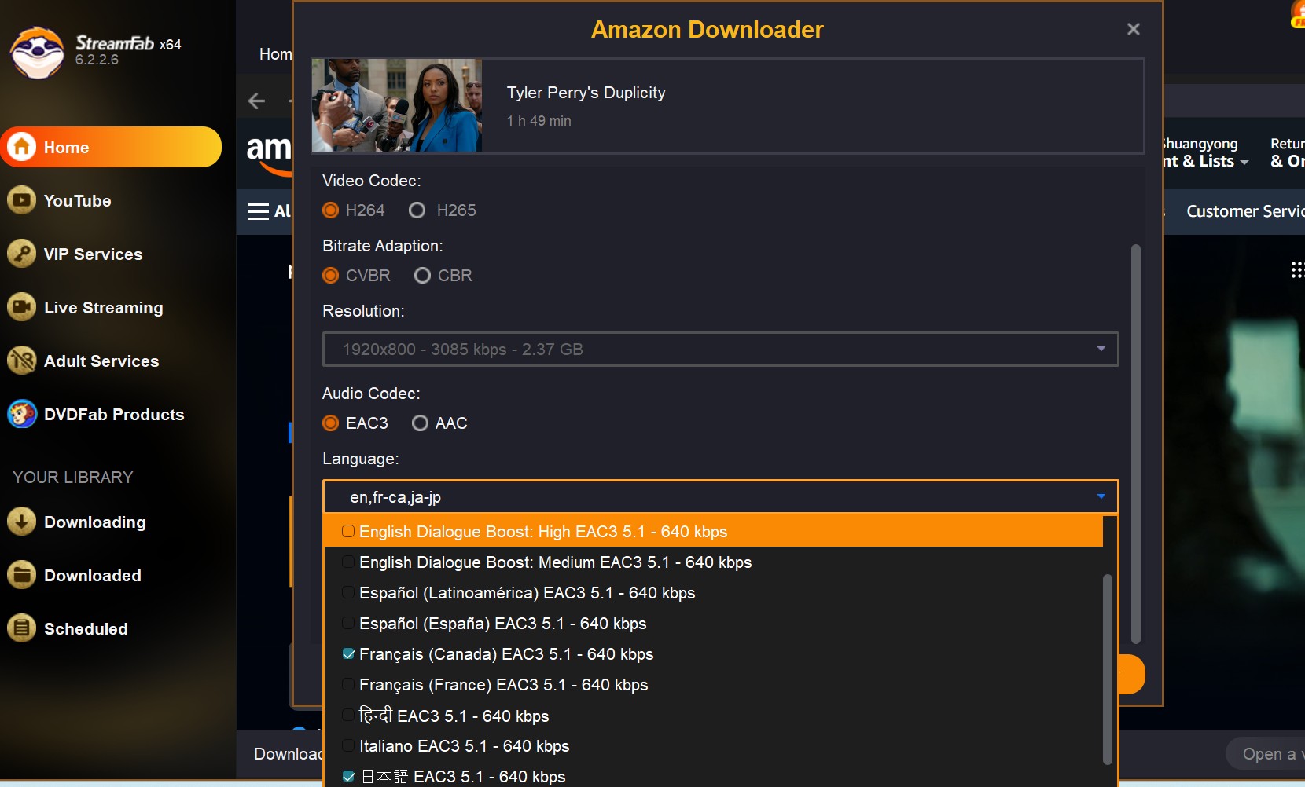Check Español (España) EAC3 5.1 audio

pos(348,624)
